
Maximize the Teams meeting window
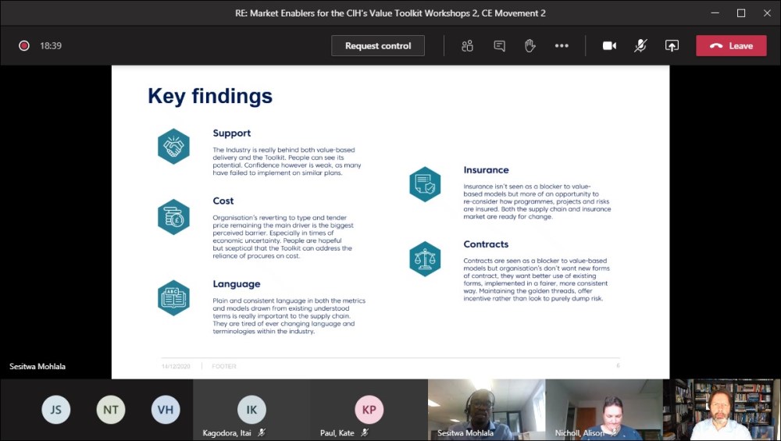tap(741, 13)
